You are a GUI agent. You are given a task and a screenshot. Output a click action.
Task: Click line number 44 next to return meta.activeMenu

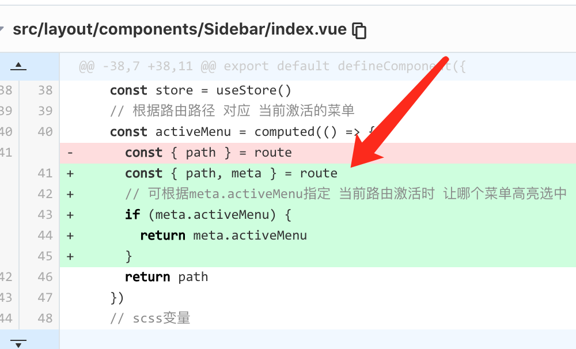click(x=45, y=236)
